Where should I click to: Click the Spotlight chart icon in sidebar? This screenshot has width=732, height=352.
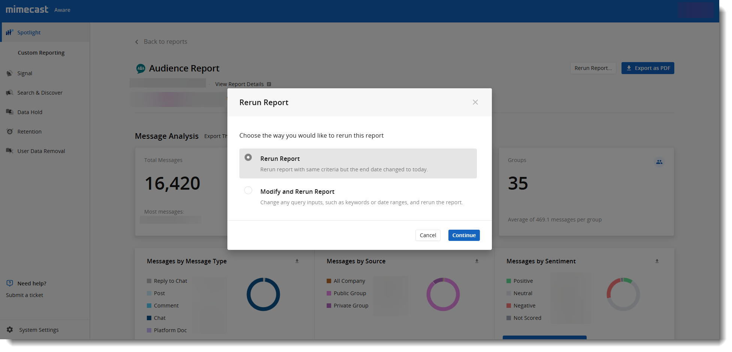pyautogui.click(x=10, y=33)
